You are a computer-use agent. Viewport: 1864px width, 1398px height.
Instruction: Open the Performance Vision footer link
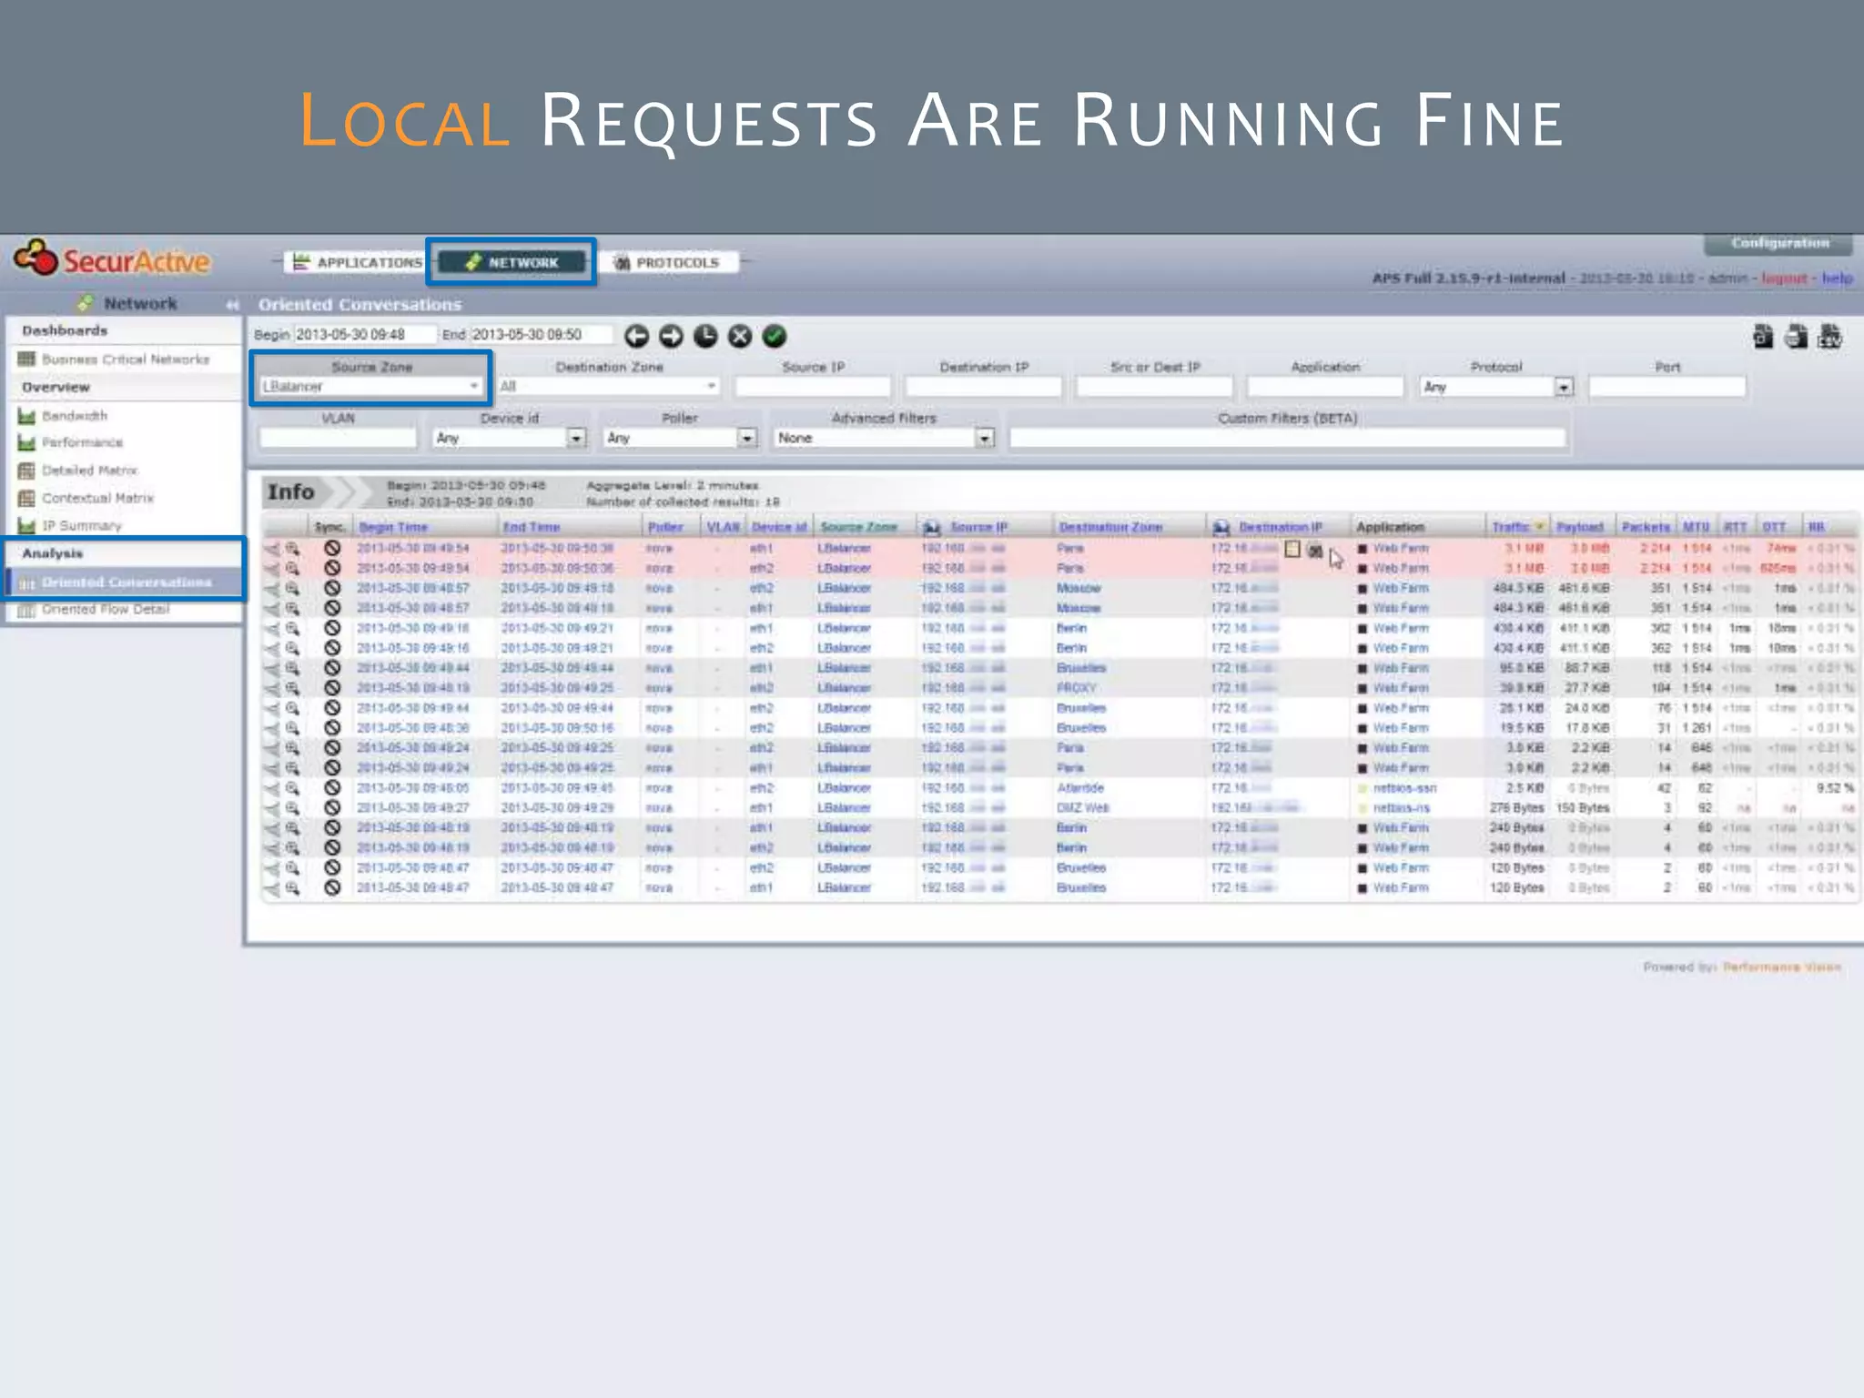(x=1782, y=967)
